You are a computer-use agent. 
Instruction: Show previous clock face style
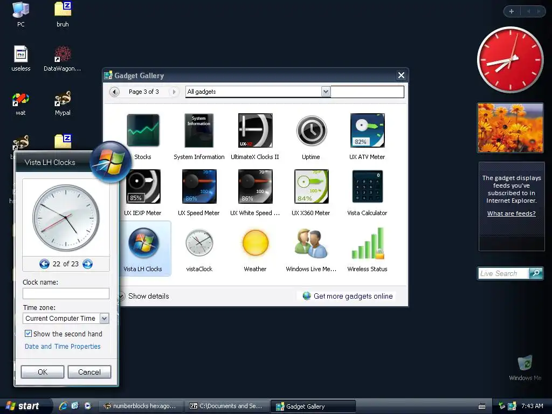44,264
